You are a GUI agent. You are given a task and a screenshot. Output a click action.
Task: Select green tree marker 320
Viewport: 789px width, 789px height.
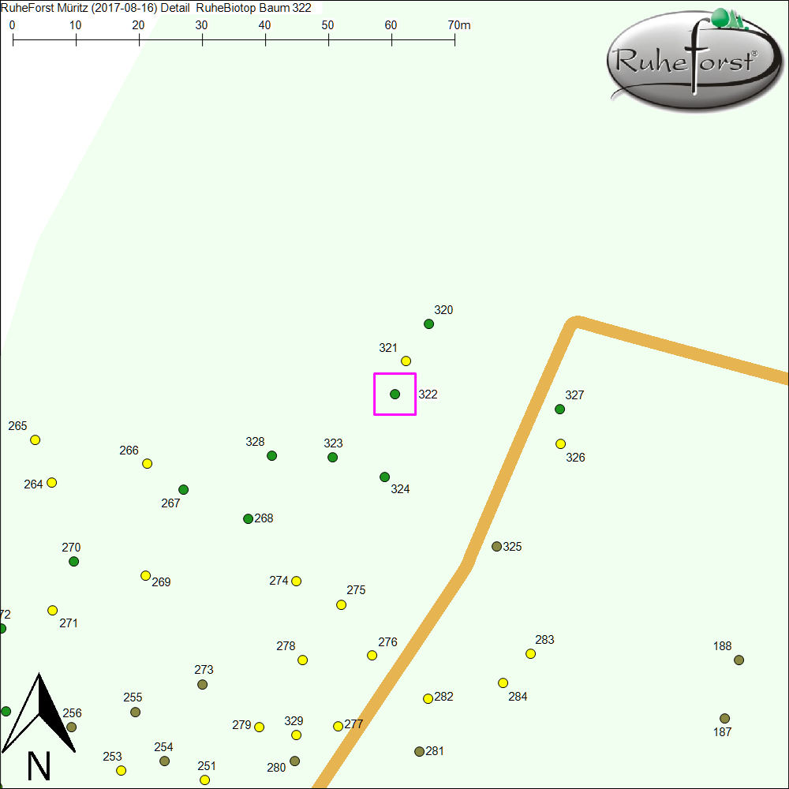[428, 323]
